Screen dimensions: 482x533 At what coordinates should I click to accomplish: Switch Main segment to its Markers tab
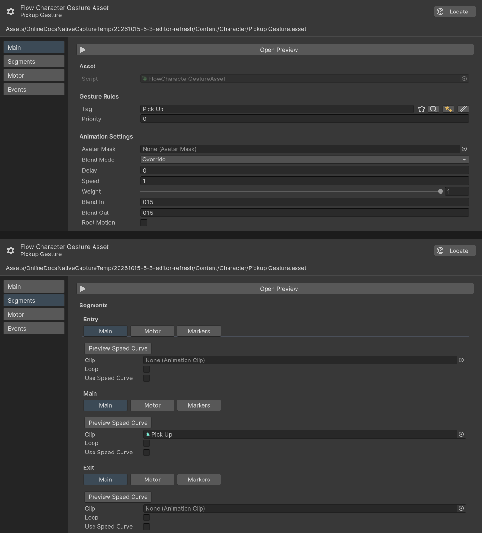199,405
